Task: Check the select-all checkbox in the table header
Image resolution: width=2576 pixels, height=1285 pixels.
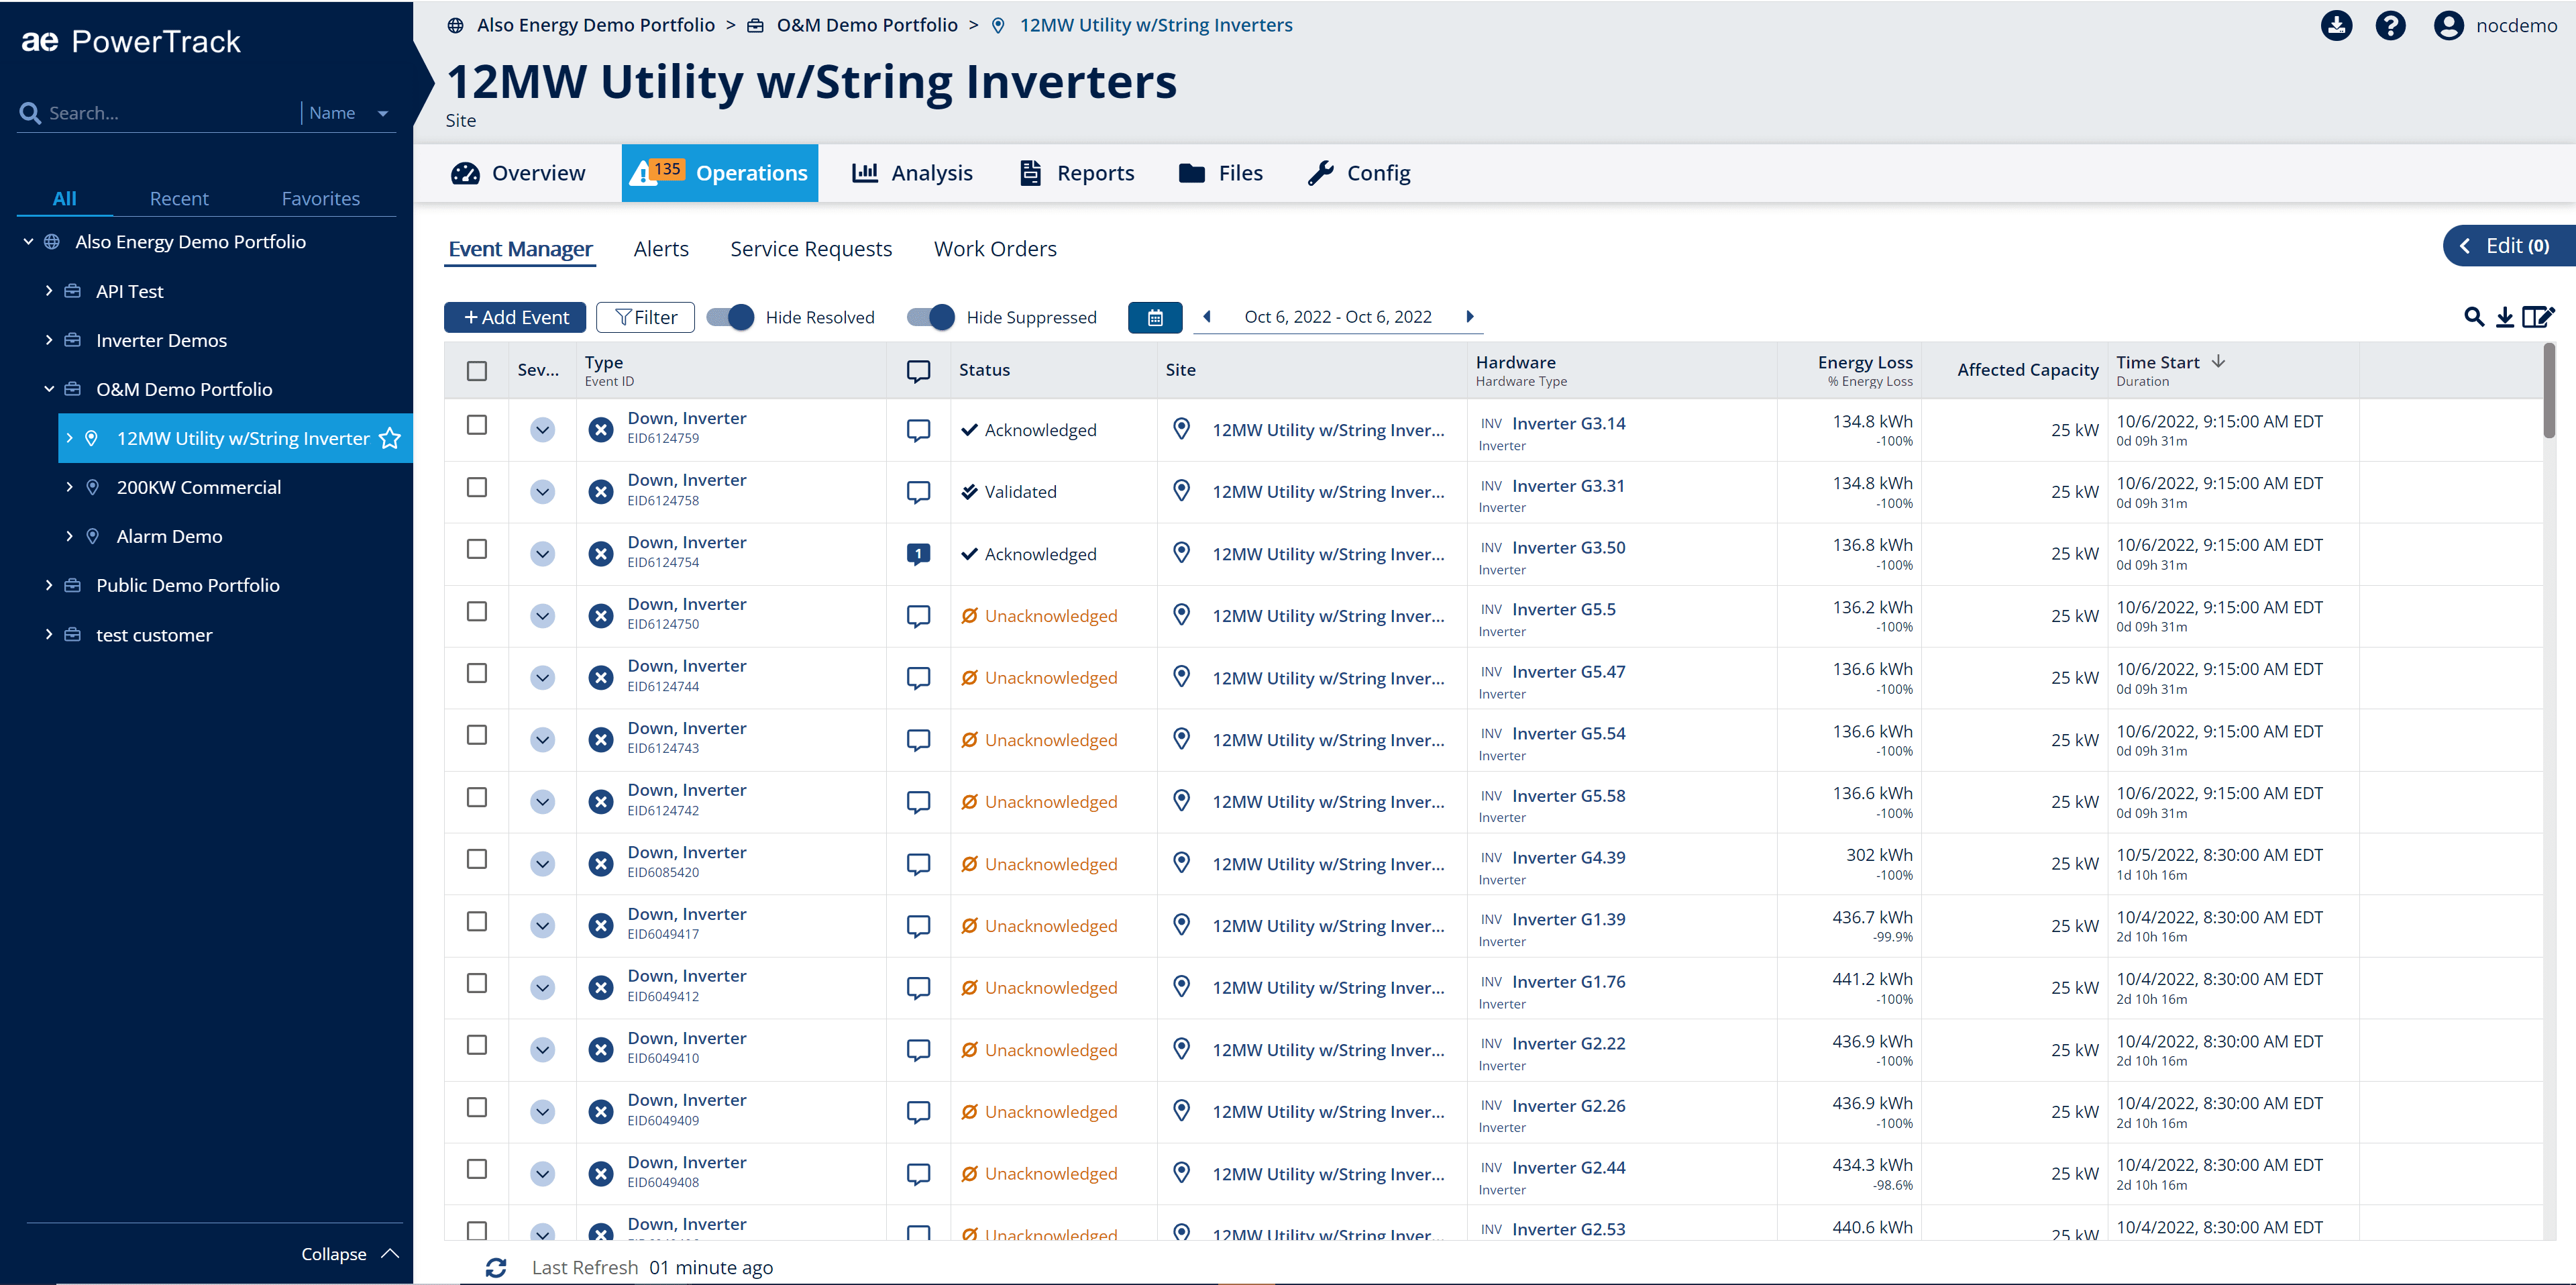Action: (x=477, y=370)
